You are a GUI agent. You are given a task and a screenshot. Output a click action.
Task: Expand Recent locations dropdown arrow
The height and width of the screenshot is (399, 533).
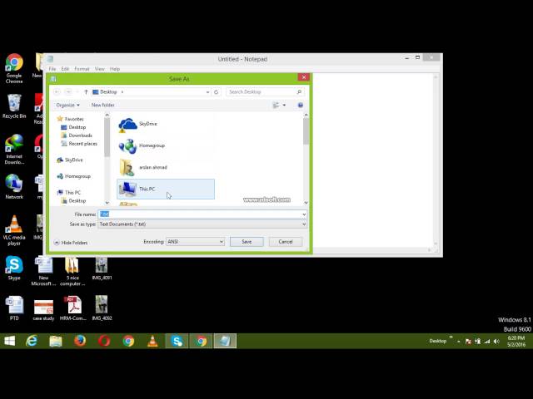point(77,92)
